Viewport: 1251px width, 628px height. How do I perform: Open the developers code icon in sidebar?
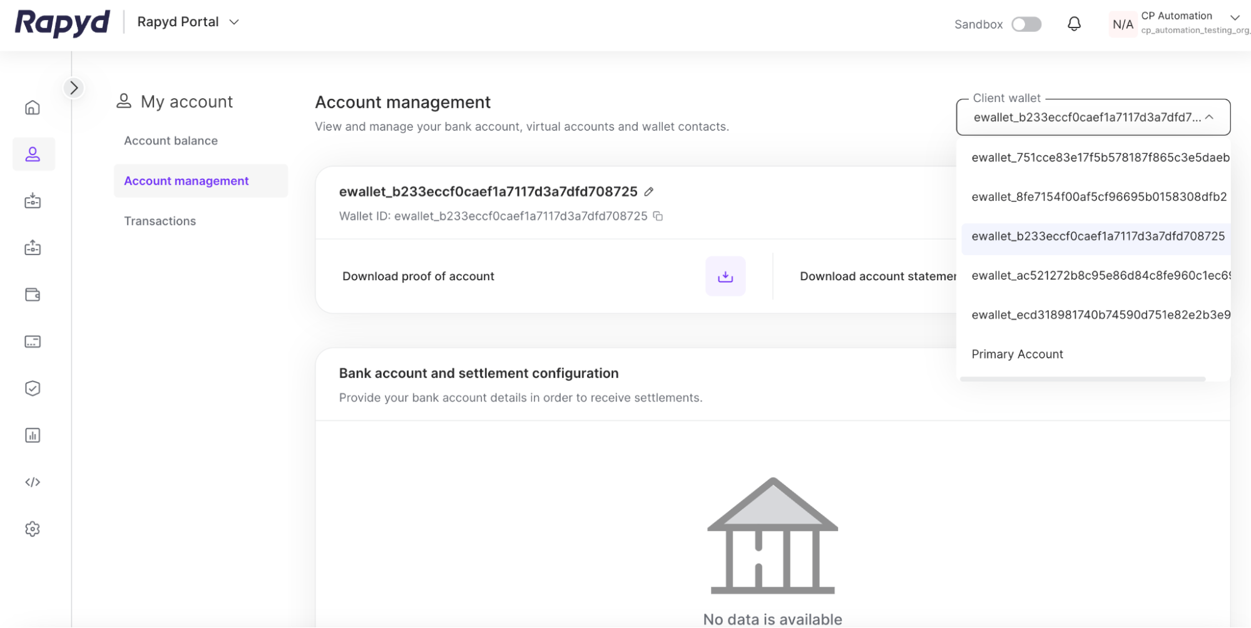click(33, 482)
